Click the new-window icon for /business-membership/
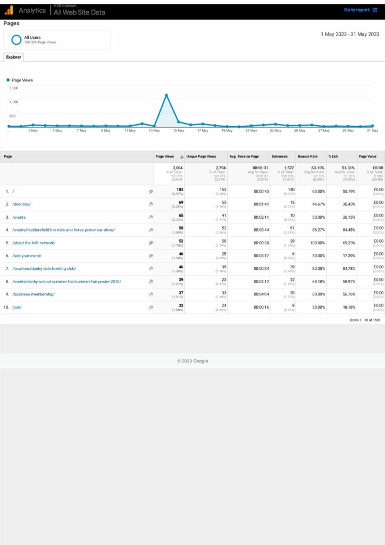 [150, 294]
